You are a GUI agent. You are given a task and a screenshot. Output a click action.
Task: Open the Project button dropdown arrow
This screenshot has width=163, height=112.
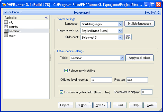coord(72,105)
